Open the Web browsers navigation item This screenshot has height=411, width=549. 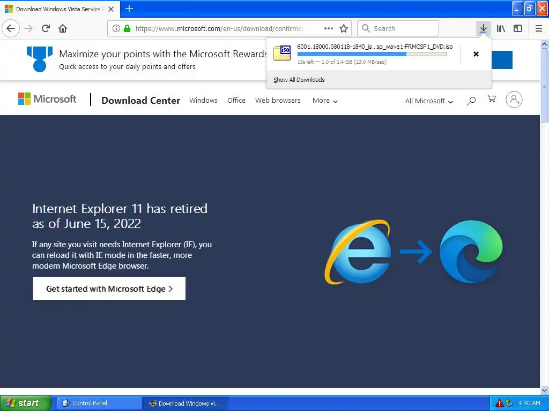click(278, 100)
